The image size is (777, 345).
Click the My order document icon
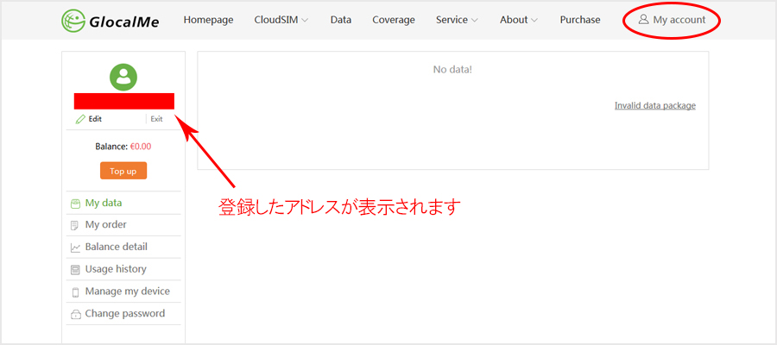tap(75, 226)
